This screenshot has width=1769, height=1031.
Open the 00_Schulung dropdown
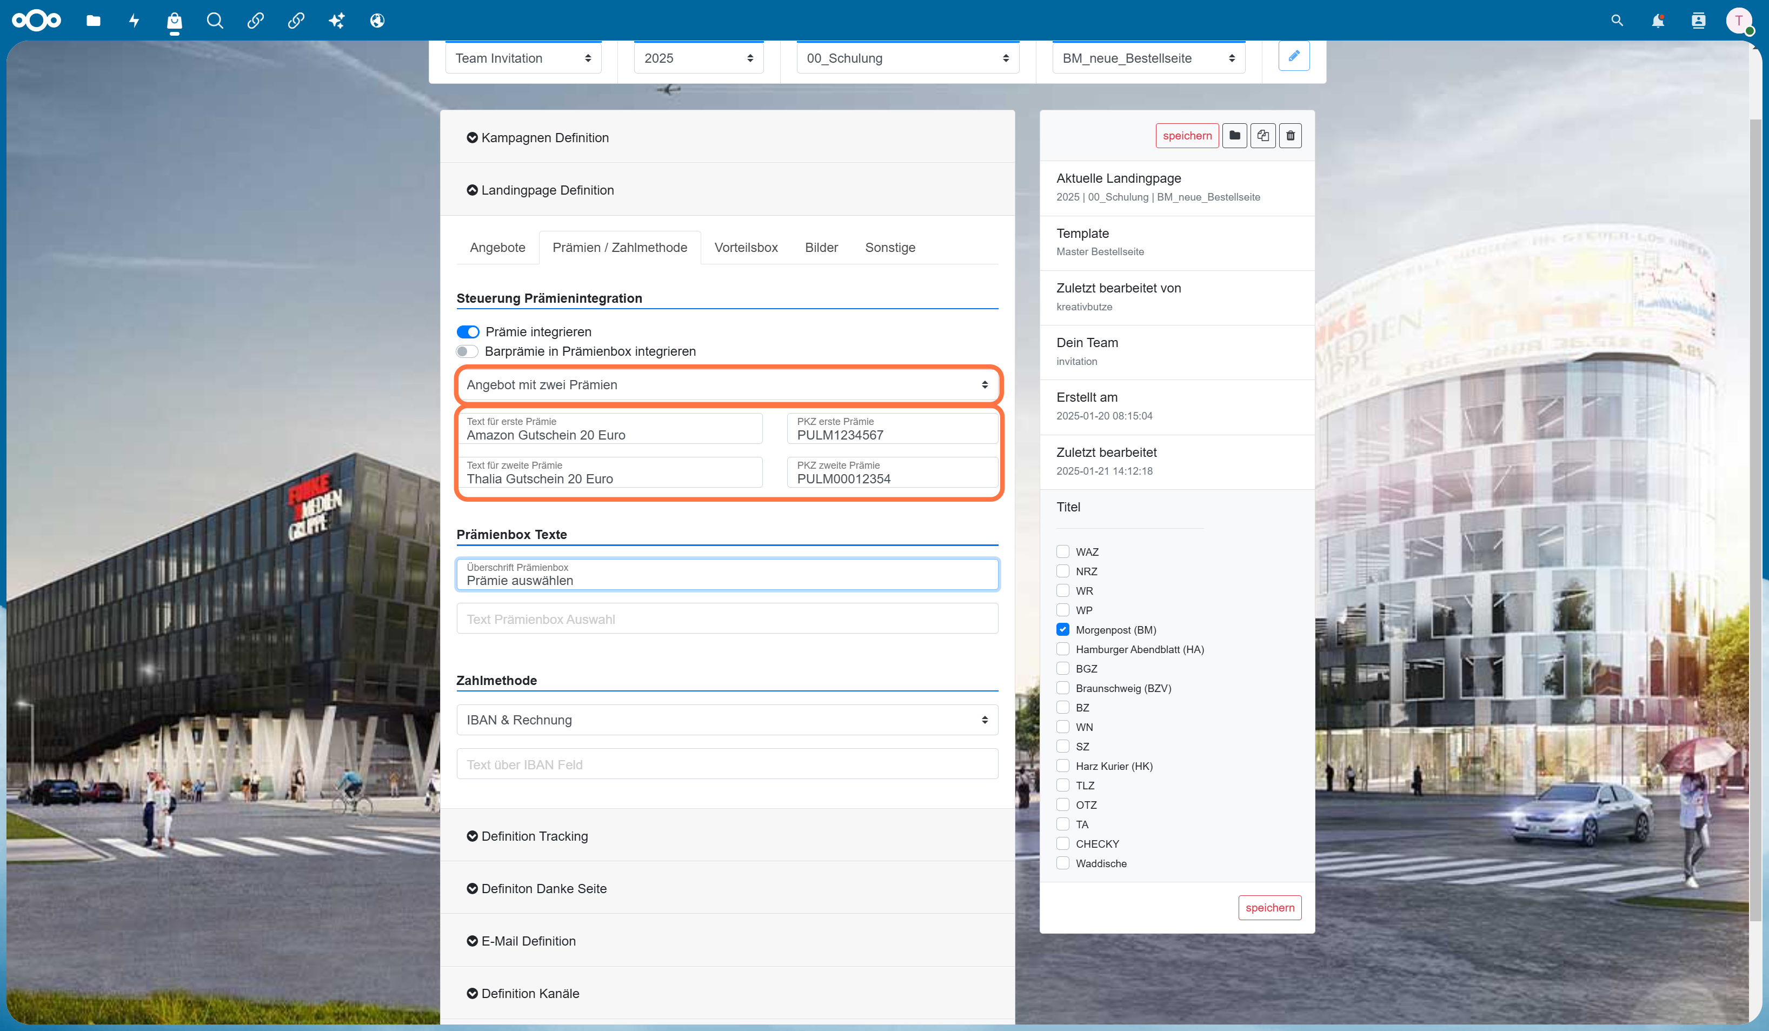908,58
